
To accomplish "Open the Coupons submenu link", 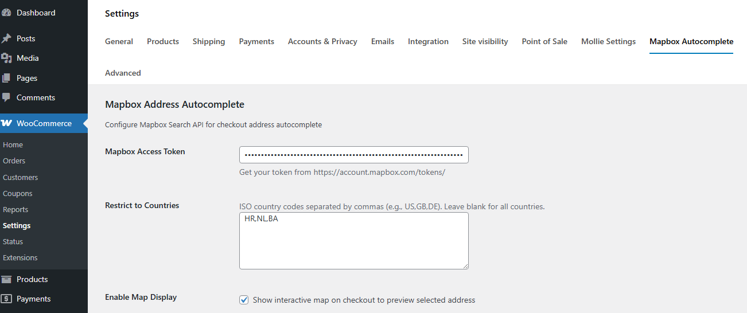I will (18, 193).
